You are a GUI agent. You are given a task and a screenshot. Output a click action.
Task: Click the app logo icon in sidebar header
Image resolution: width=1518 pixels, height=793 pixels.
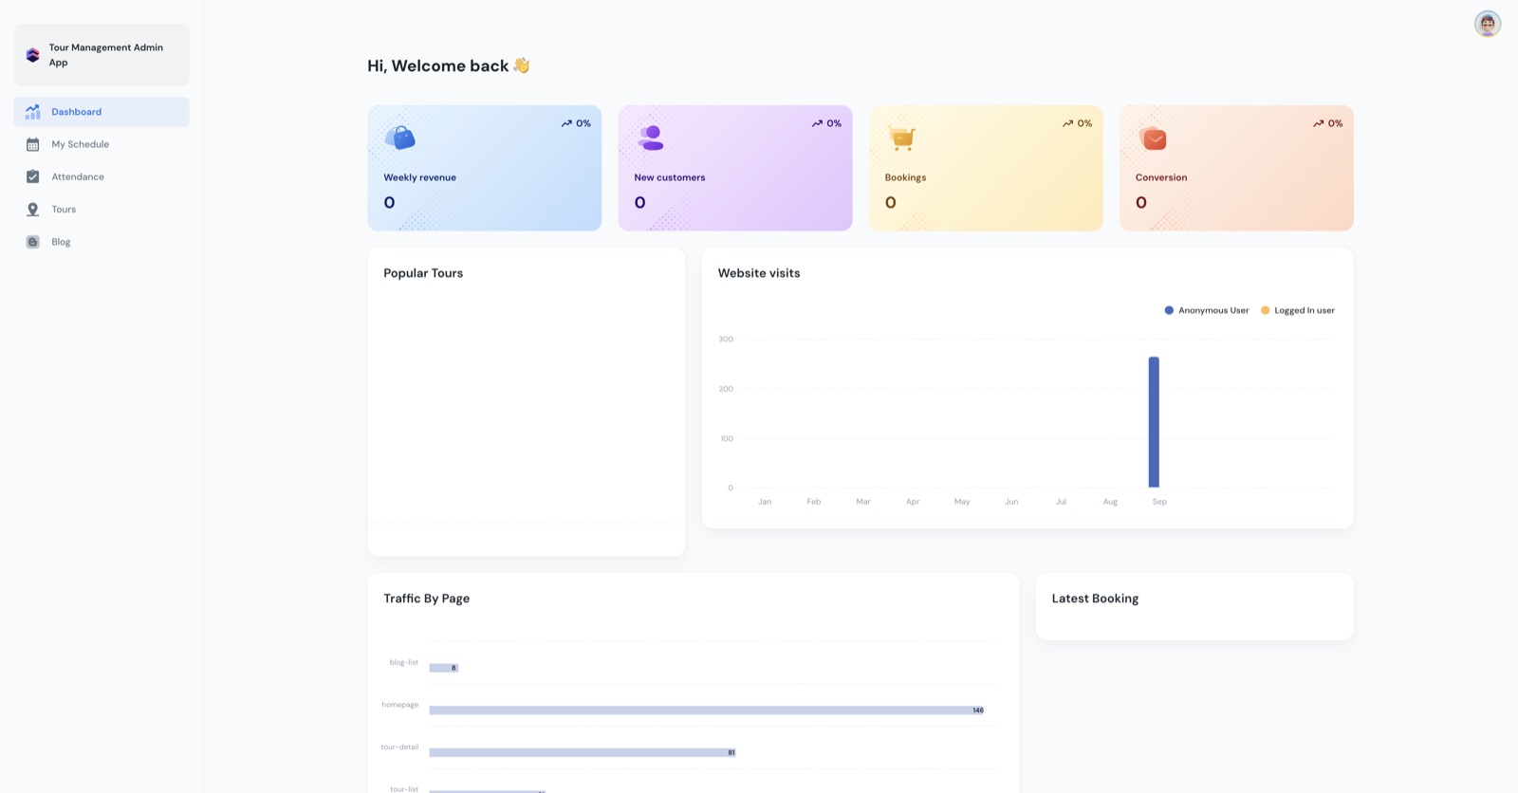tap(32, 55)
